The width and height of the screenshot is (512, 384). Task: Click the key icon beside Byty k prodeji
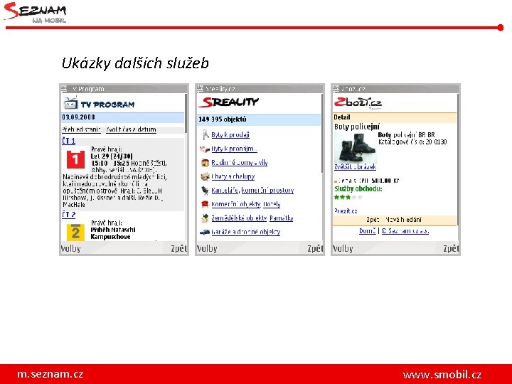click(x=205, y=134)
